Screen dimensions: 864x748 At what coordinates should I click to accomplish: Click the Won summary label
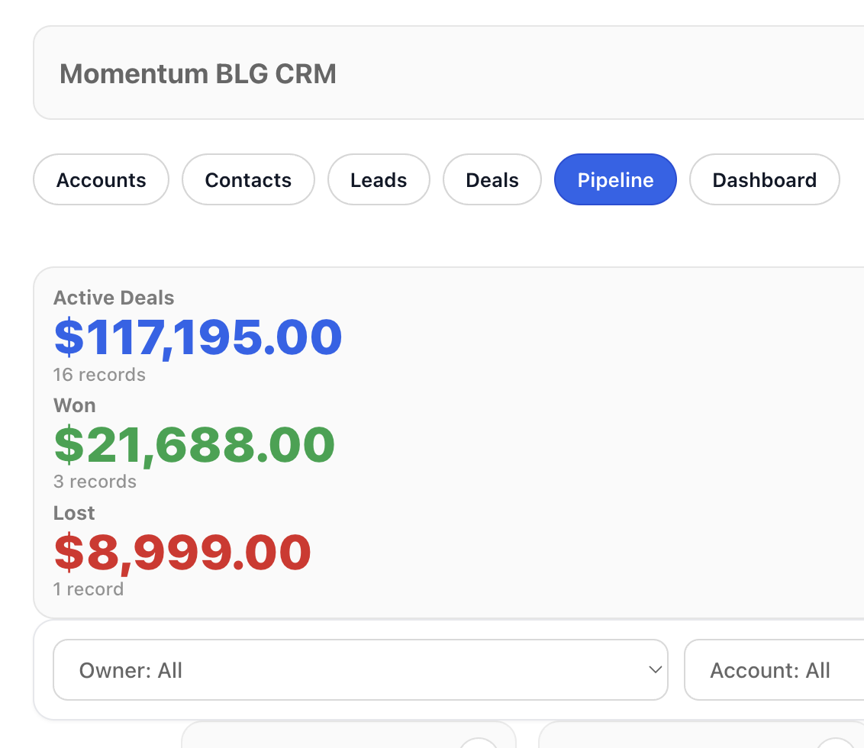click(74, 405)
